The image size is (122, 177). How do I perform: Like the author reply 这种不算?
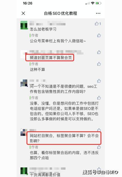point(99,64)
